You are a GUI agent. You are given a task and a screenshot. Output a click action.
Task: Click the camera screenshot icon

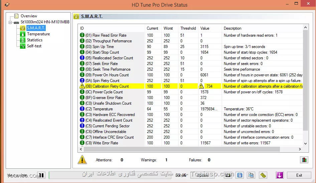point(228,175)
